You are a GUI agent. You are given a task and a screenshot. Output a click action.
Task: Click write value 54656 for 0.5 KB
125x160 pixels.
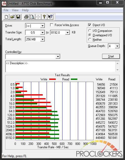click(101, 85)
